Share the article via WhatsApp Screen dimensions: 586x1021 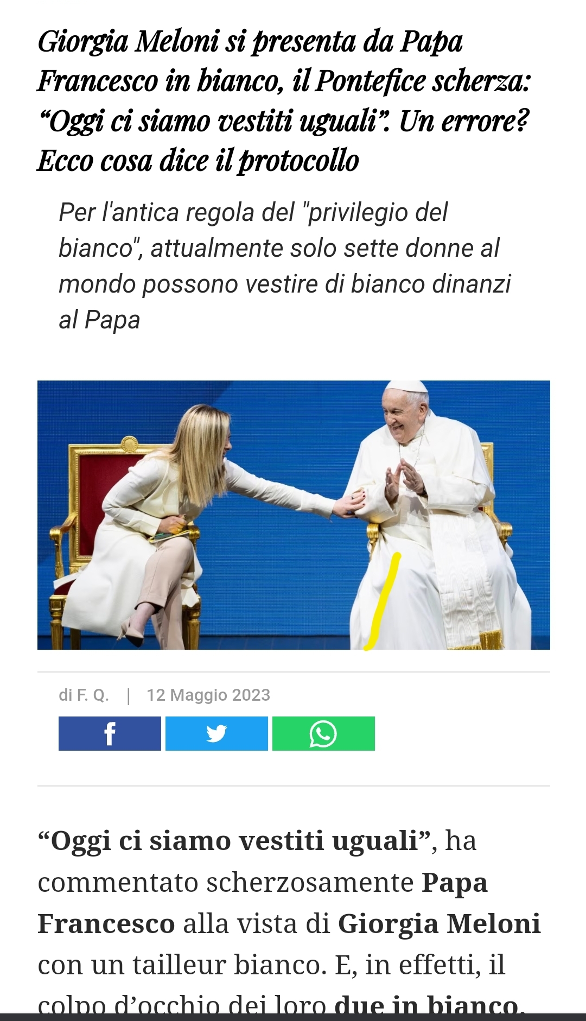(323, 733)
